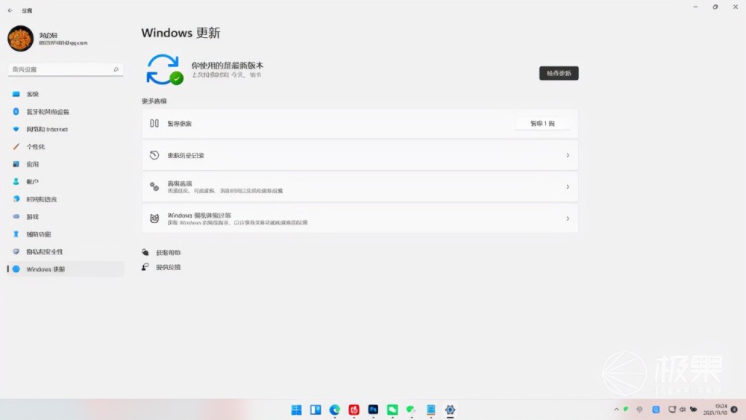Click the Give feedback link
This screenshot has height=420, width=746.
168,267
